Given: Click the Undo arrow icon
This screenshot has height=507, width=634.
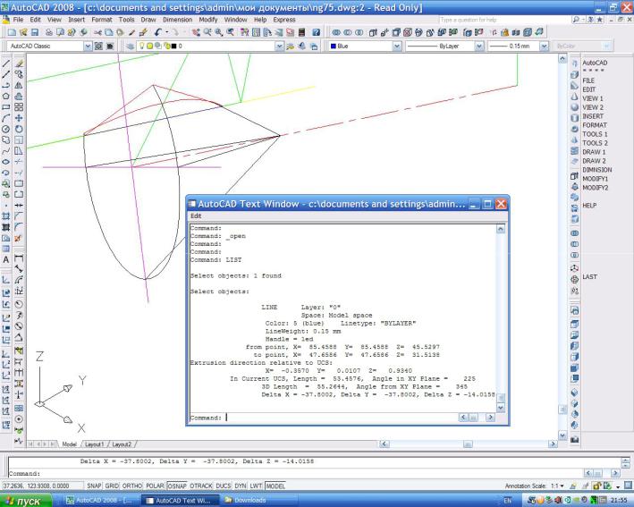Looking at the screenshot, I should click(157, 32).
